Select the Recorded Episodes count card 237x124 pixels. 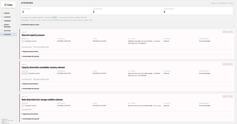198,11
